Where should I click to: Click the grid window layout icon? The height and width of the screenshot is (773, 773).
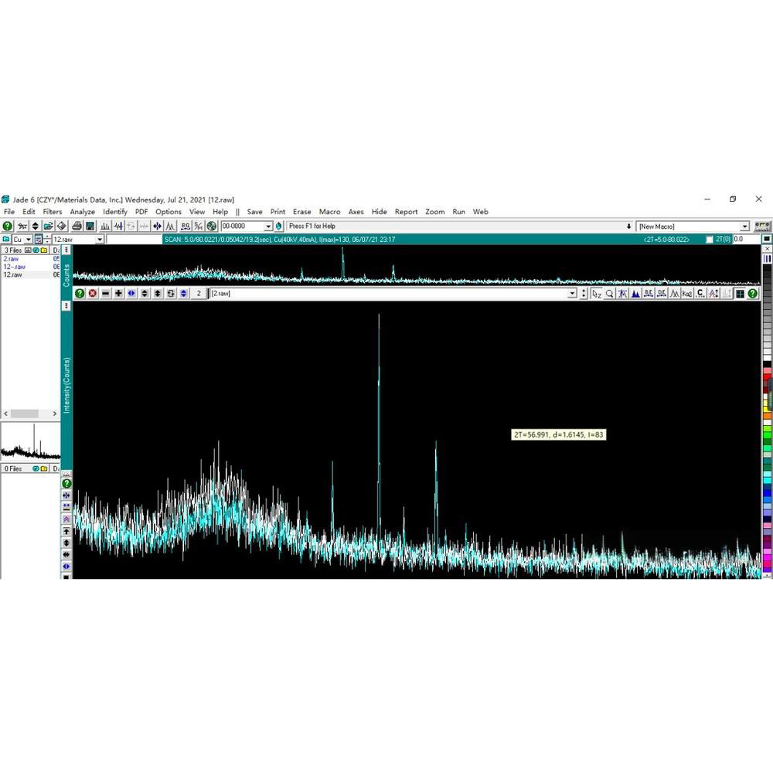point(740,294)
